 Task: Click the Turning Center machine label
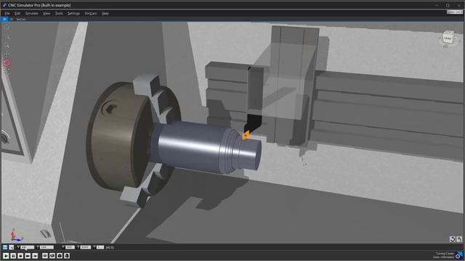point(445,254)
